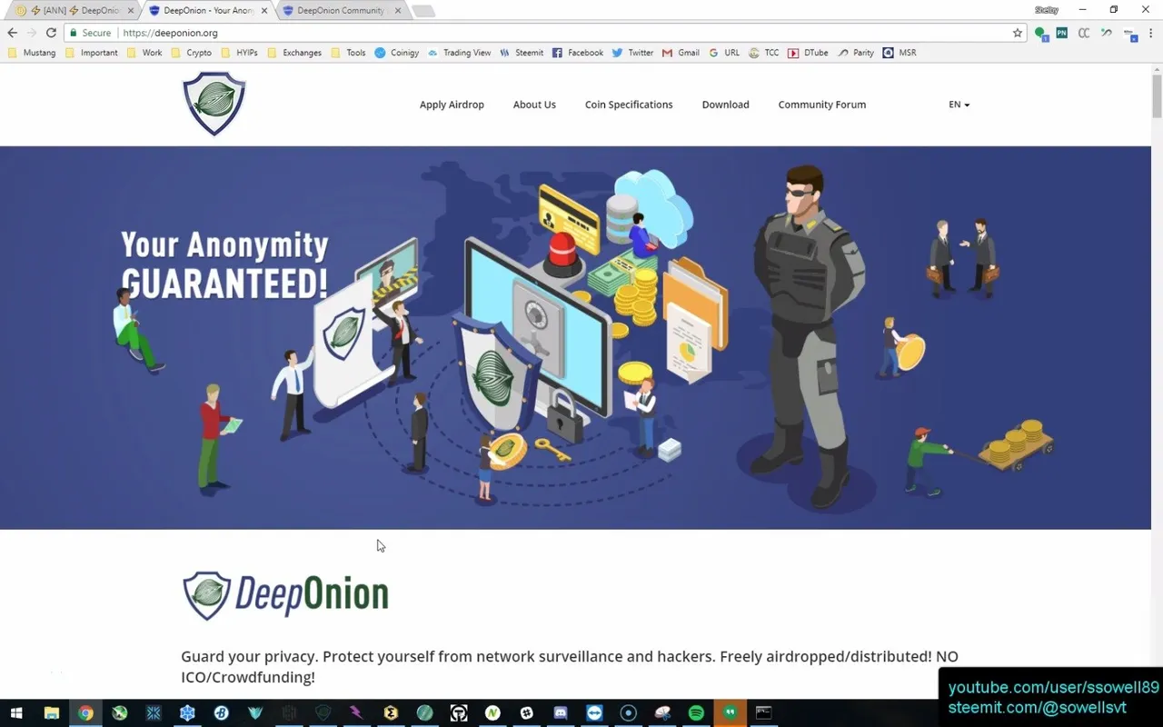Open the Steemit bookmark

tap(521, 53)
